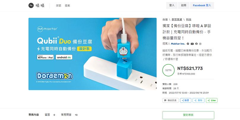Open the 探索 menu item
Viewport: 240px width, 120px height.
tap(58, 6)
